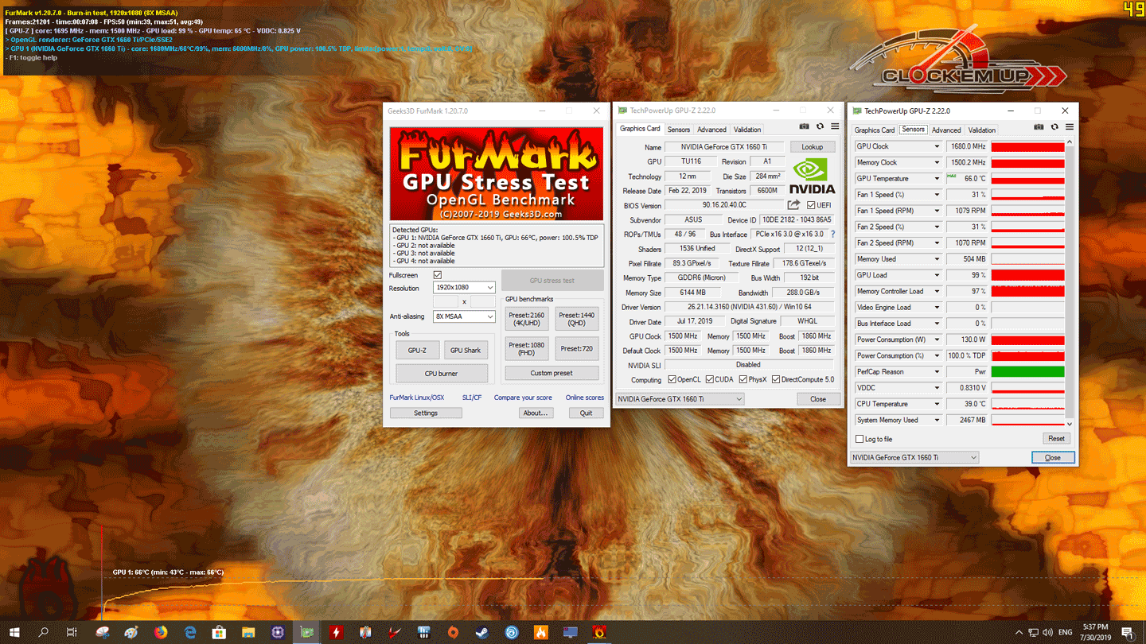Toggle the UEFI checkbox

click(x=811, y=205)
